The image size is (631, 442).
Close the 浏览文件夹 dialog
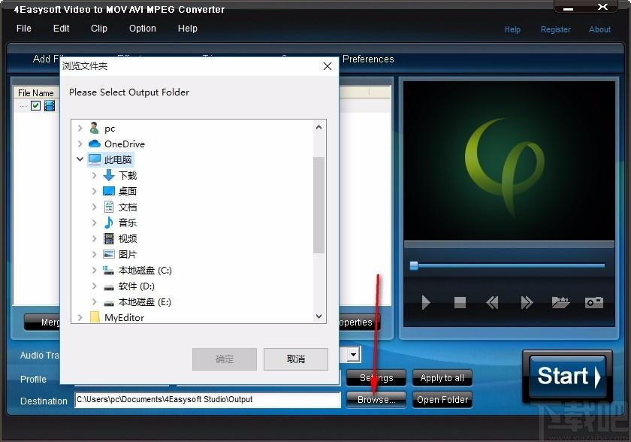[x=328, y=66]
